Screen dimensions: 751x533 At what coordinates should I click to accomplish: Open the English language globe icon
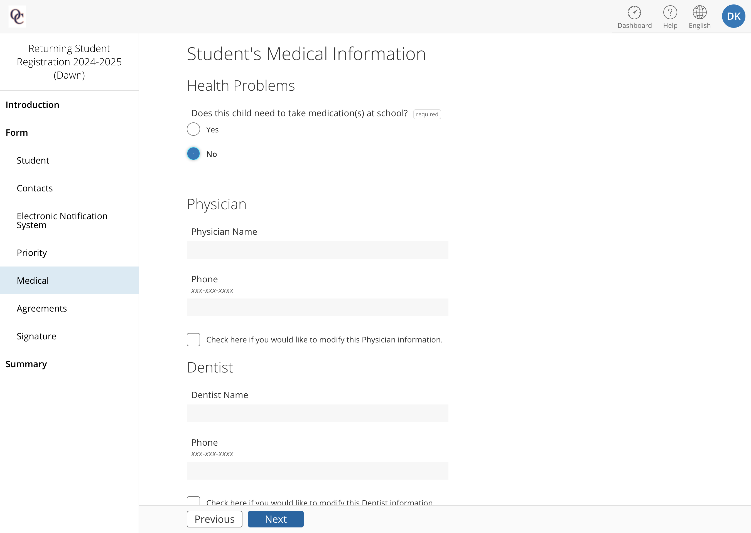click(x=700, y=13)
